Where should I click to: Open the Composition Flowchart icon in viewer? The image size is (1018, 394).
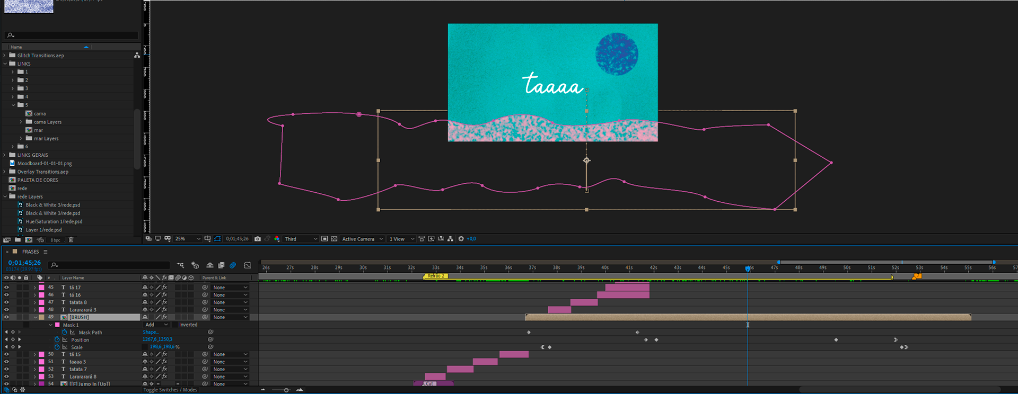coord(450,239)
